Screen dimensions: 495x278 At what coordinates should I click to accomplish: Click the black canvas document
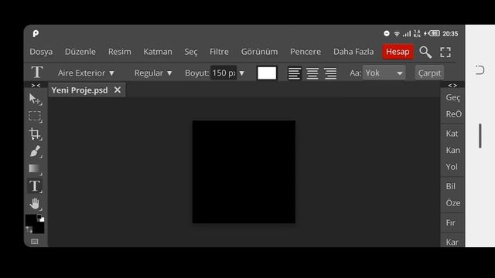tap(244, 171)
